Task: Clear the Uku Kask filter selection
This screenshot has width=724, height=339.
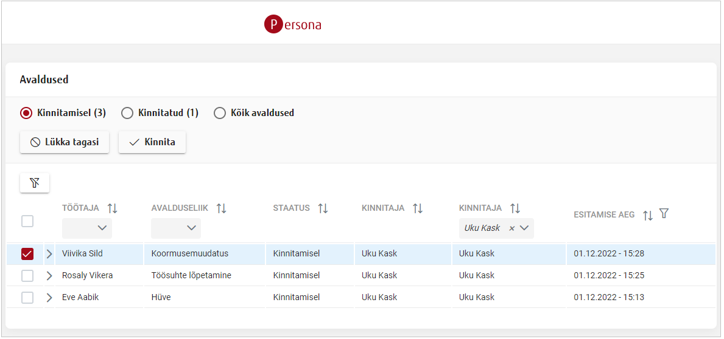Action: (x=511, y=228)
